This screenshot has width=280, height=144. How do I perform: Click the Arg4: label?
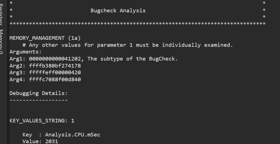click(17, 80)
